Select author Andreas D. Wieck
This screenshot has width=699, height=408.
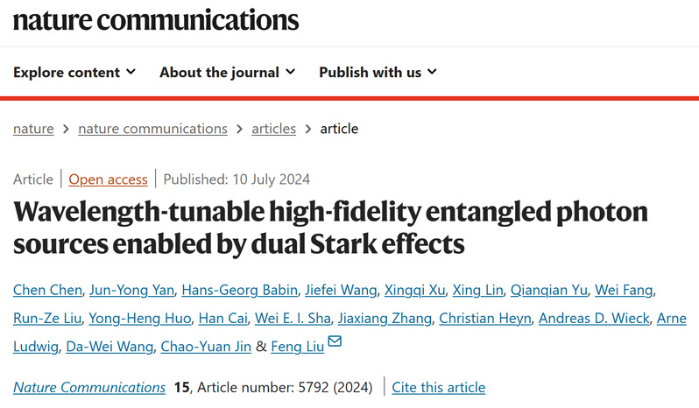pos(594,318)
